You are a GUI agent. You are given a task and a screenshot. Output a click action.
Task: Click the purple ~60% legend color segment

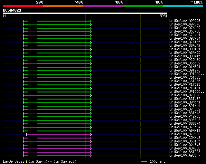tap(103, 6)
